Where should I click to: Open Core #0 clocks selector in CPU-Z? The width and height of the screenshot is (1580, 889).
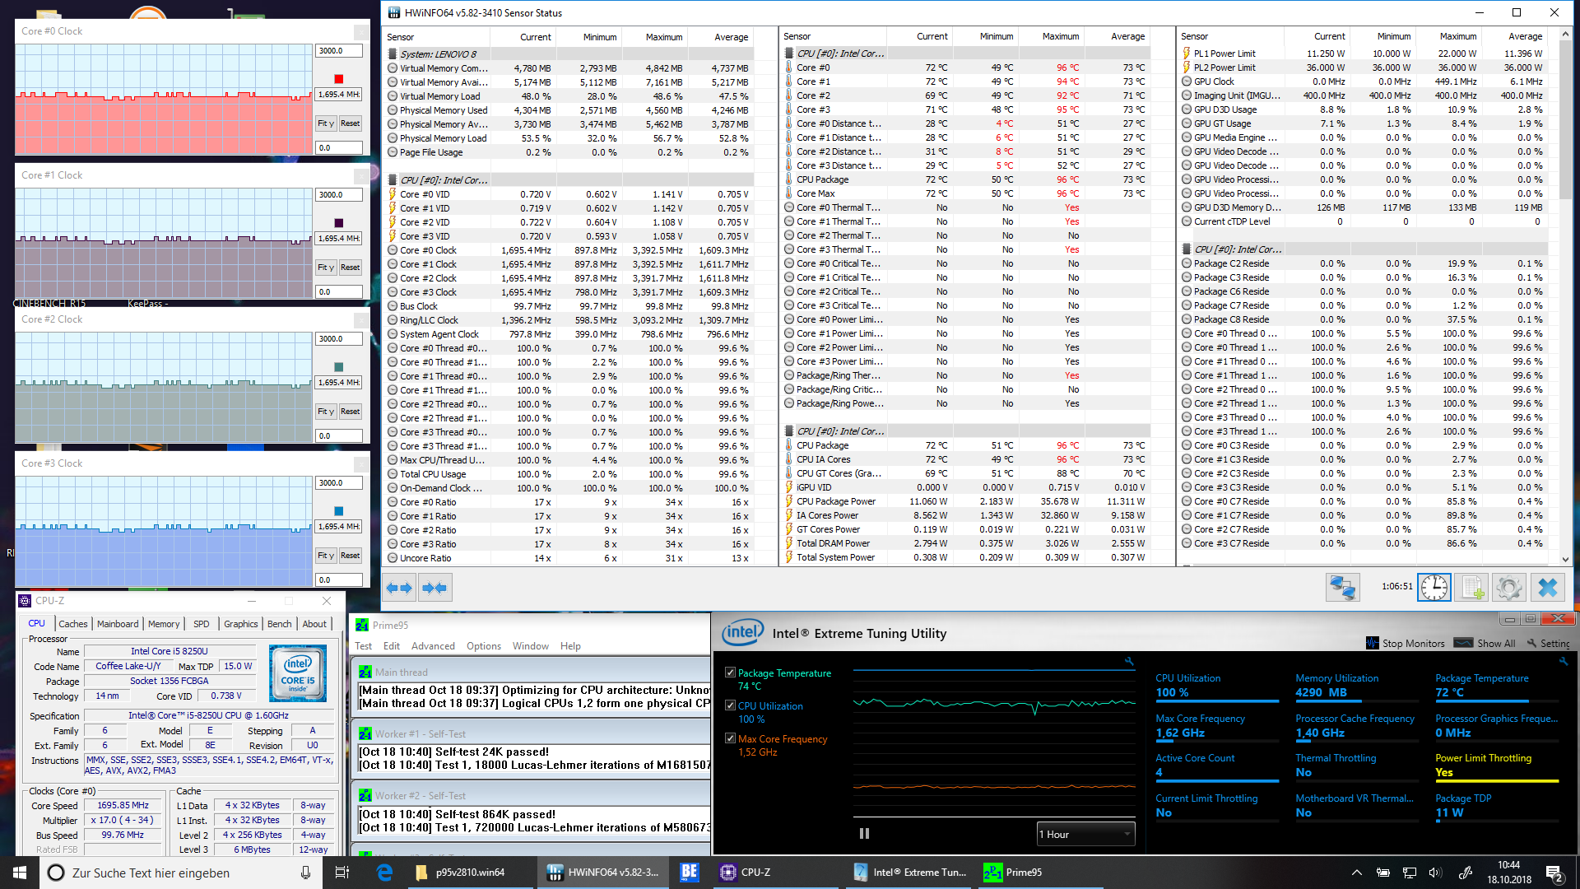pyautogui.click(x=62, y=791)
